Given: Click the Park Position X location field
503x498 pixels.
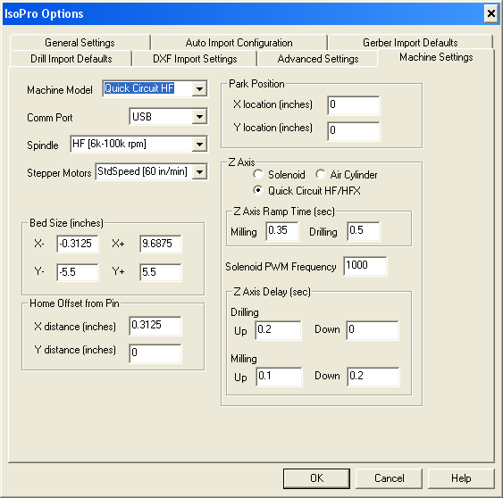Looking at the screenshot, I should click(x=354, y=105).
